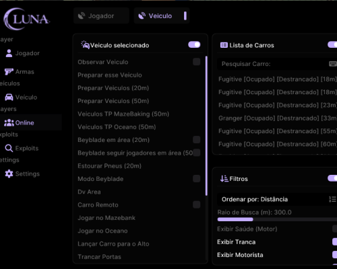Focus the Pesquisar Carro search field
337x269 pixels.
(x=277, y=64)
